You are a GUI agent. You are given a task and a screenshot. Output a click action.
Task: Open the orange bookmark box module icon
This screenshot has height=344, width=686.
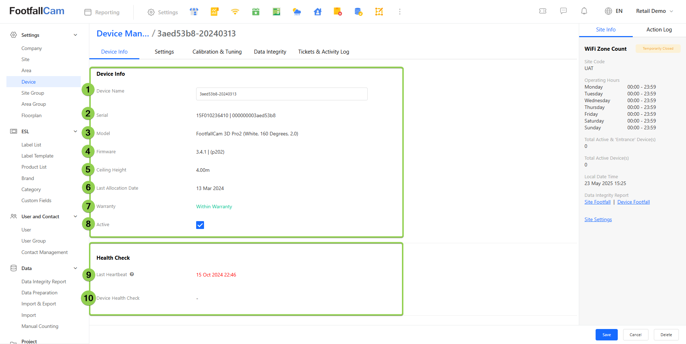(x=338, y=12)
